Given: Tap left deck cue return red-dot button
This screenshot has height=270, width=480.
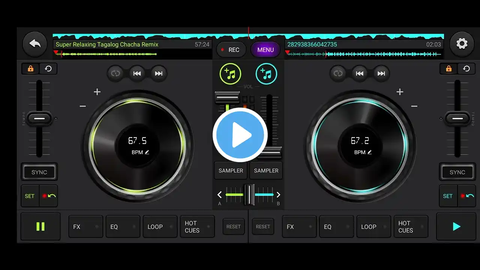Looking at the screenshot, I should [49, 196].
